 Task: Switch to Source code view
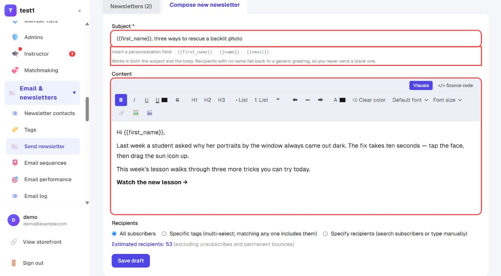tap(456, 86)
